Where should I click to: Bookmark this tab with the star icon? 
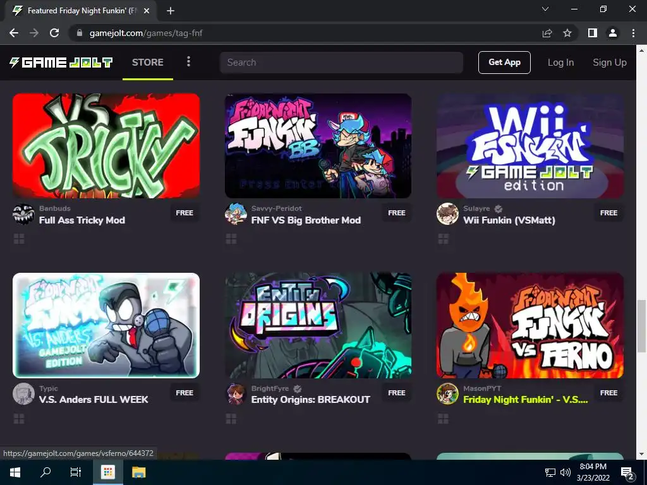click(x=567, y=33)
